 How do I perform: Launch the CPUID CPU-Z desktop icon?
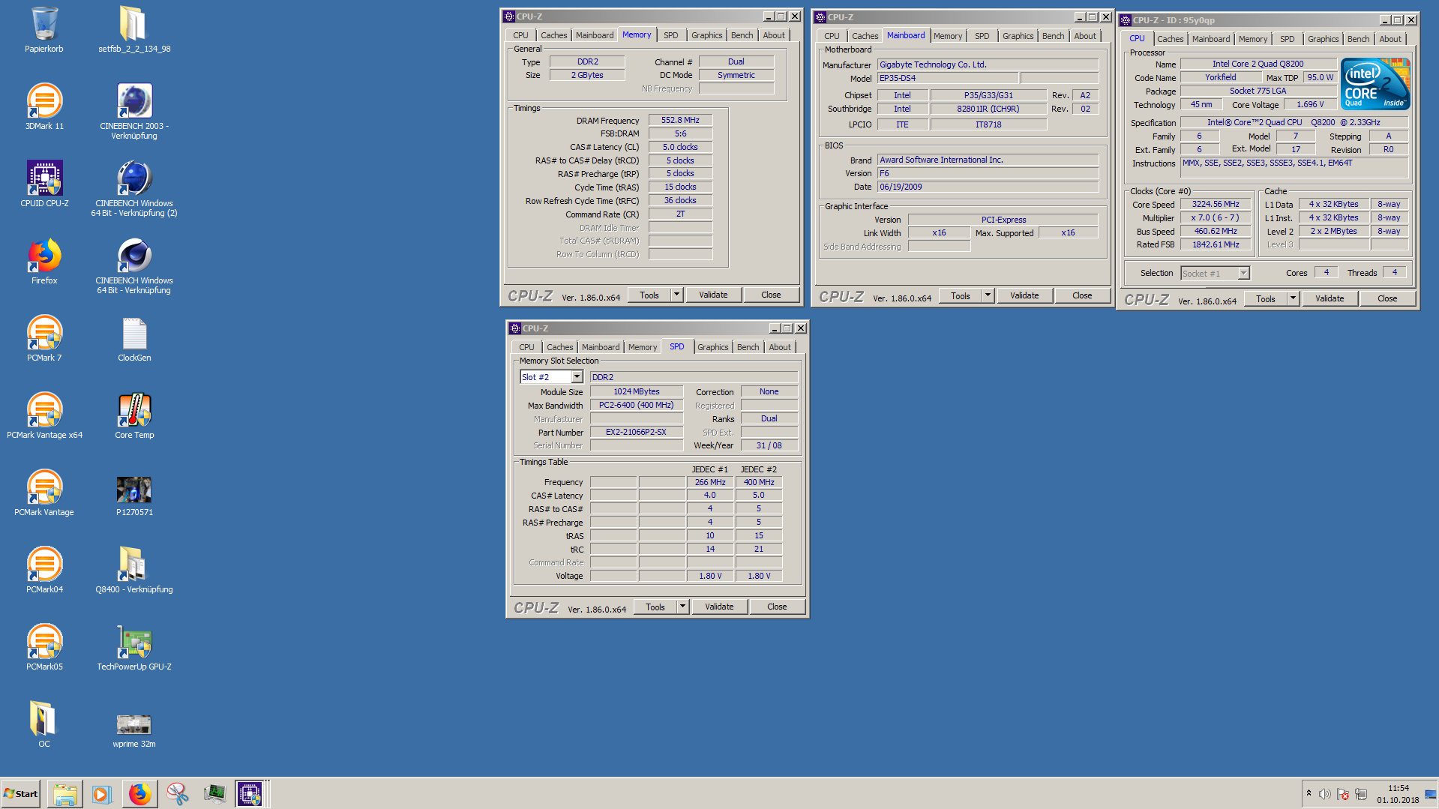click(x=44, y=185)
